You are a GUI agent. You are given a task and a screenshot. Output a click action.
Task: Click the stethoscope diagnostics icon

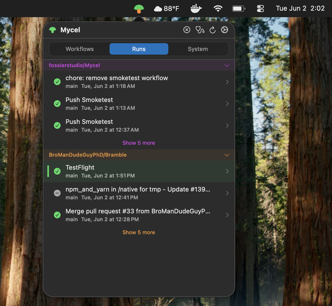pos(200,30)
